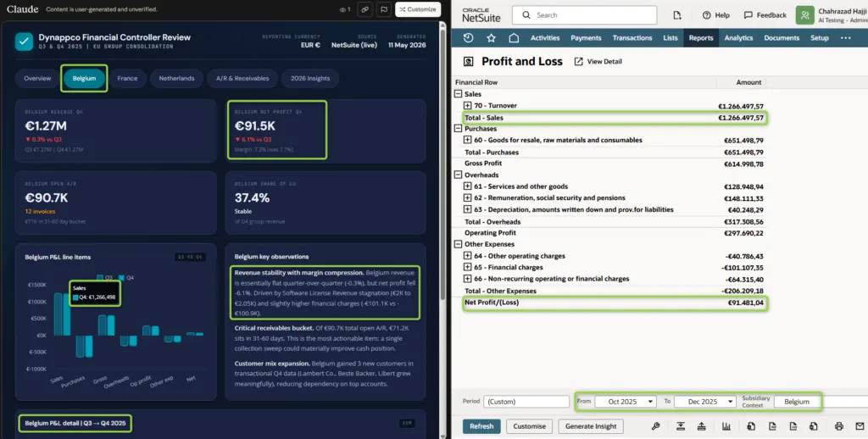Switch to the France tab

point(127,79)
